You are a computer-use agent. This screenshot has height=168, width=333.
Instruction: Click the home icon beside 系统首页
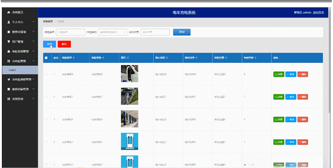9,12
